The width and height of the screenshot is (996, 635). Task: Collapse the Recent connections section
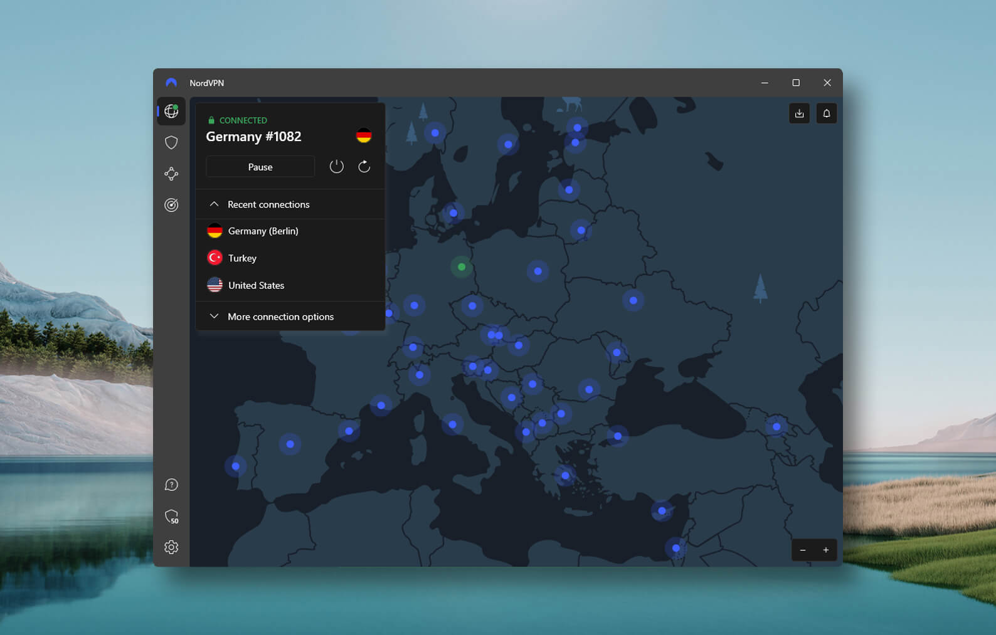pos(290,204)
